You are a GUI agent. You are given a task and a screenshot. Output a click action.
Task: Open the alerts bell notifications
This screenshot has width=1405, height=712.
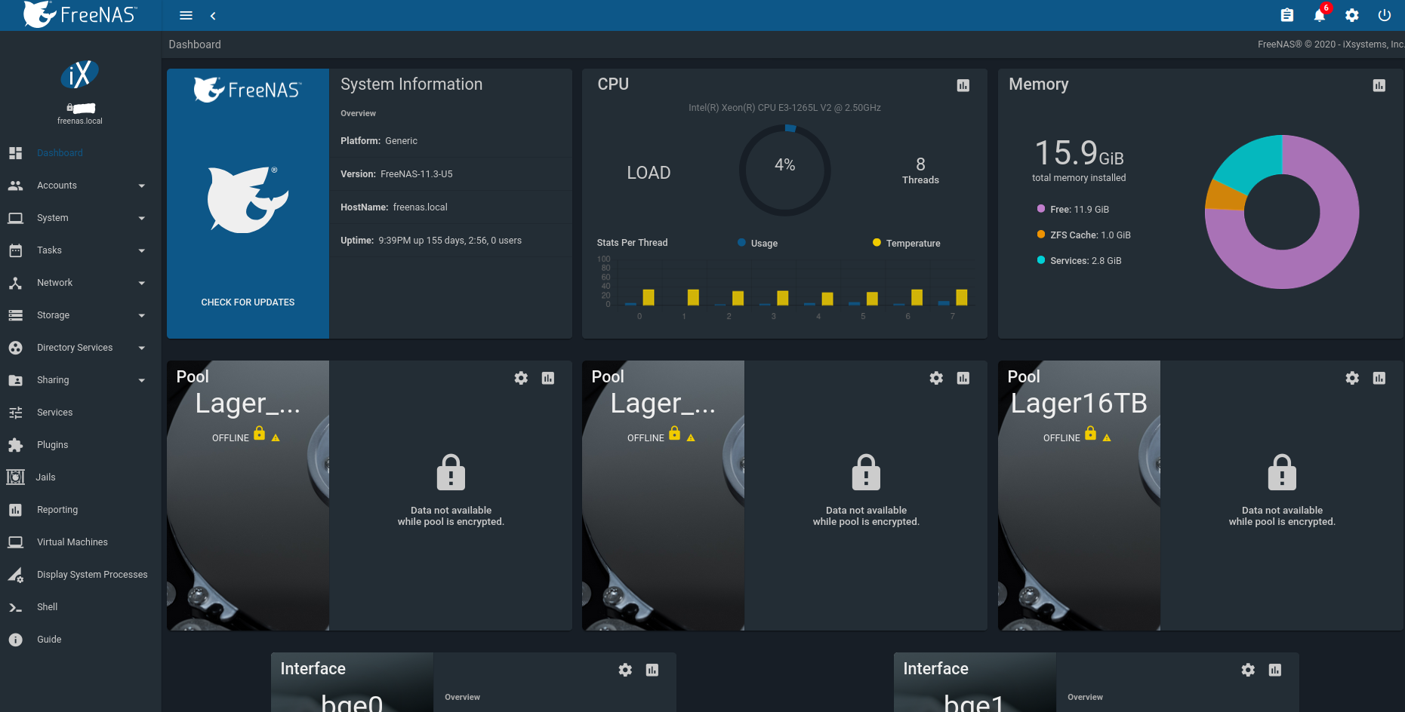click(1320, 15)
